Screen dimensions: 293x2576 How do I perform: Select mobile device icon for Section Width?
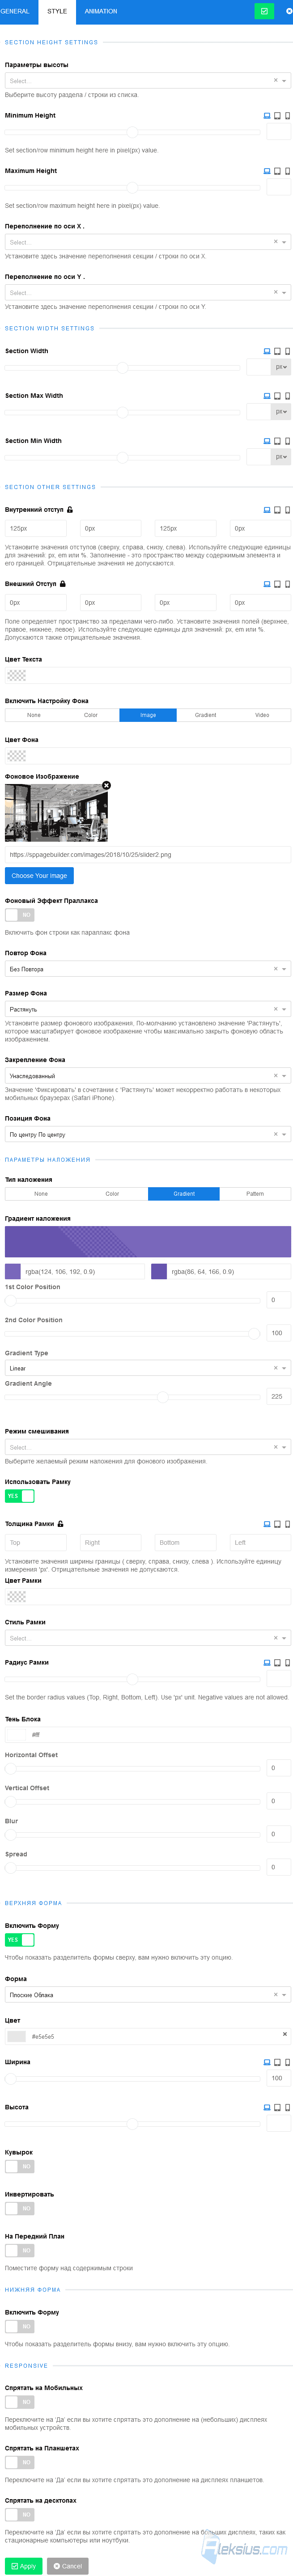coord(288,351)
